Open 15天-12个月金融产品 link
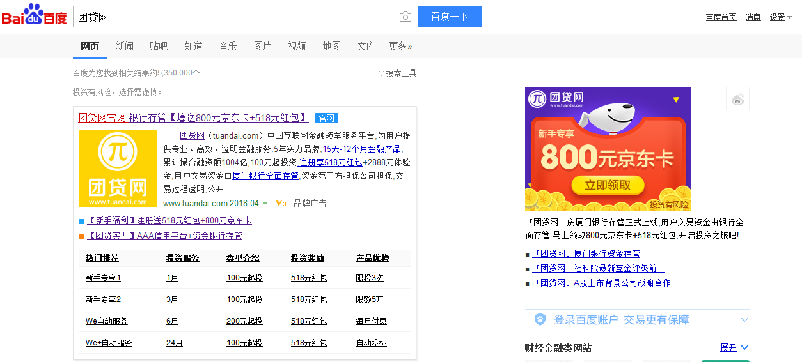Image resolution: width=802 pixels, height=362 pixels. (362, 149)
